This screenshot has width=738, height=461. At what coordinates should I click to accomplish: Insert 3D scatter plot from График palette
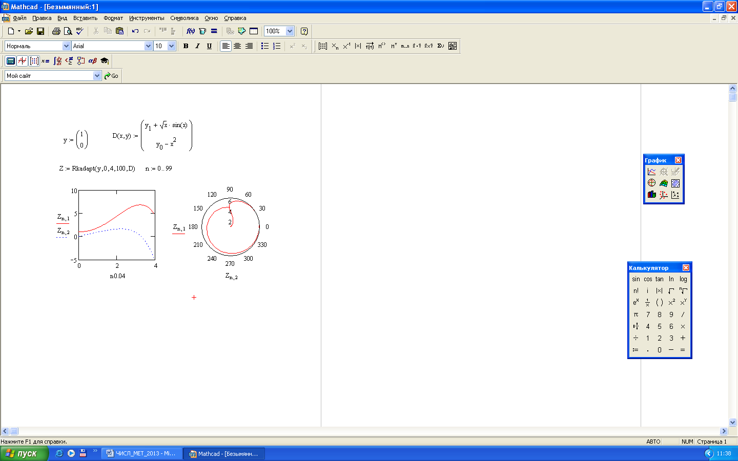664,195
